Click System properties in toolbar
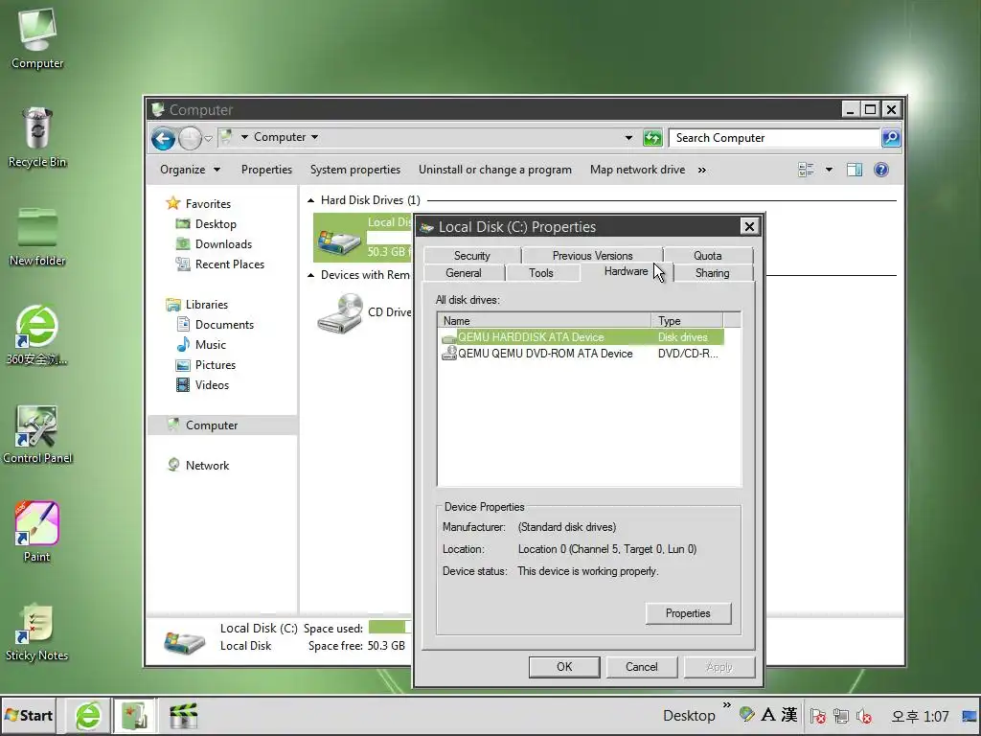981x736 pixels. (x=355, y=170)
